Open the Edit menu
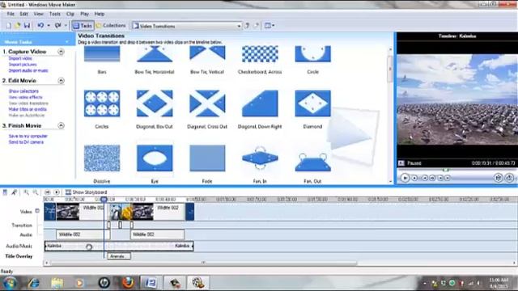Viewport: 518px width, 291px height. (23, 14)
